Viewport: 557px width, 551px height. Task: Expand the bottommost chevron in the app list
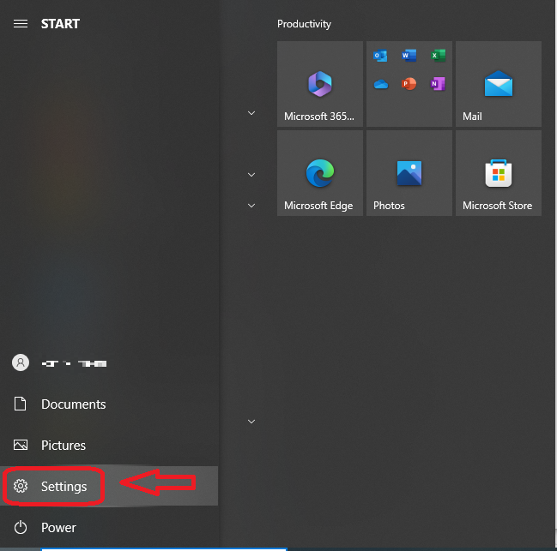251,422
